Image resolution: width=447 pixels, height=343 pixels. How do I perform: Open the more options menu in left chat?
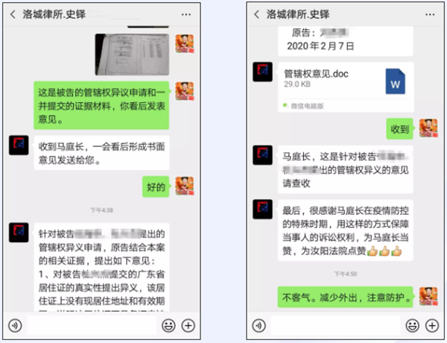tap(186, 14)
